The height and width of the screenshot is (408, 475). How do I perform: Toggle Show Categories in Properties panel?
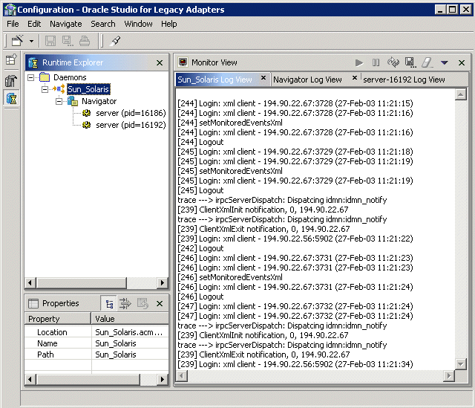[109, 304]
